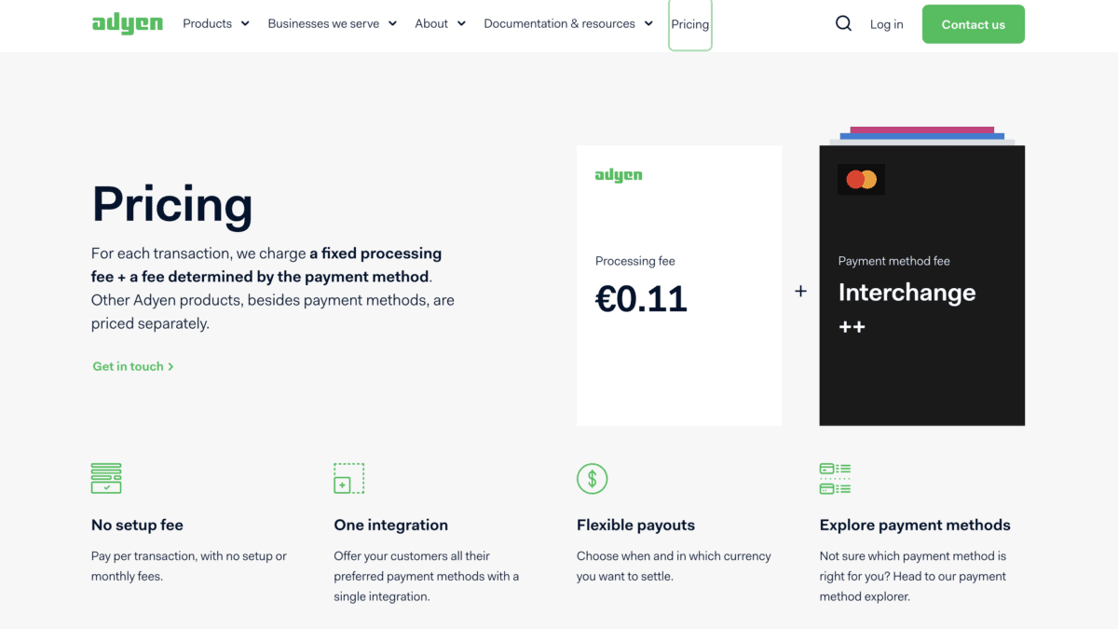Viewport: 1118px width, 629px height.
Task: Click the plus sign between the pricing cards
Action: click(800, 291)
